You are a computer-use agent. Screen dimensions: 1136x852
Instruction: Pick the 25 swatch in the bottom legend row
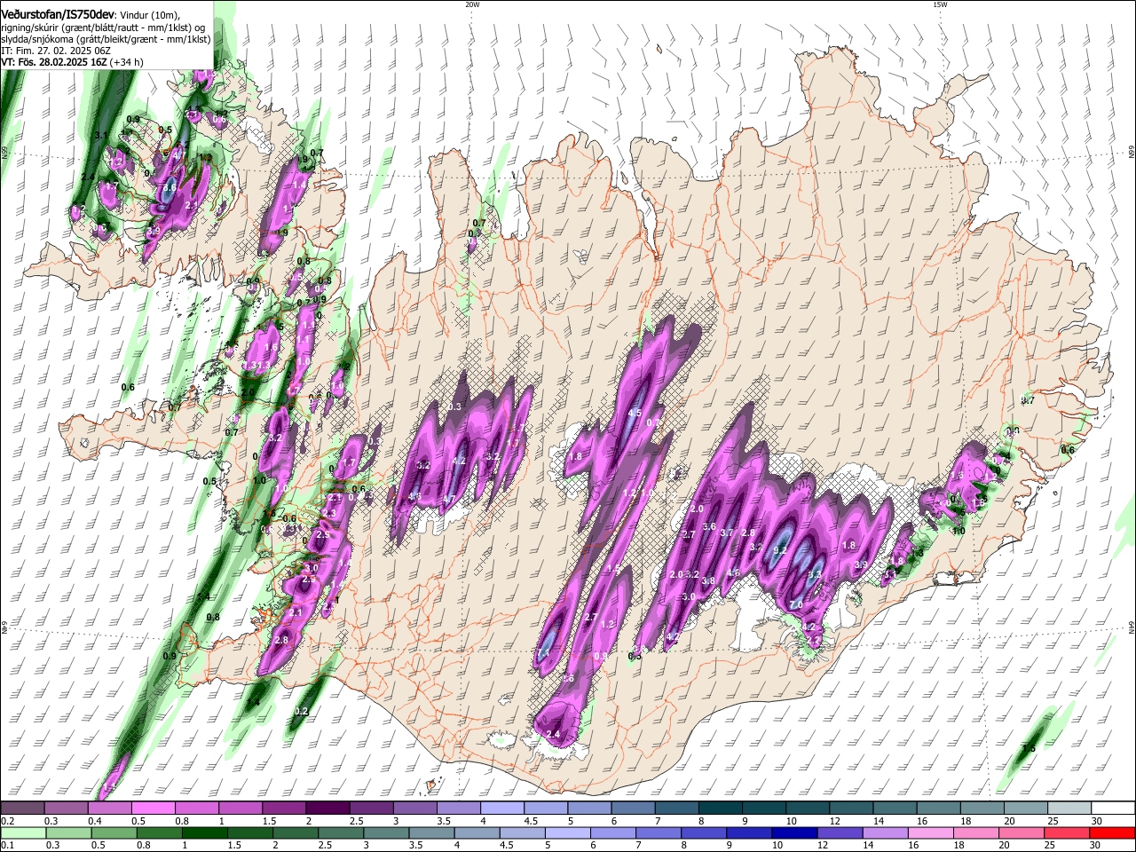point(1067,832)
